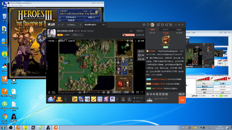232x130 pixels.
Task: Switch to the third fan group tab in the chat panel
Action: 179,29
